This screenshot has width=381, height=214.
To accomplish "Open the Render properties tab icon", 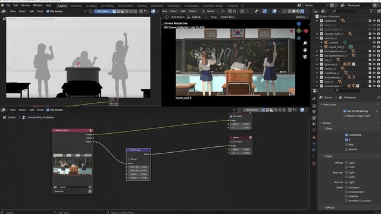I will [314, 106].
